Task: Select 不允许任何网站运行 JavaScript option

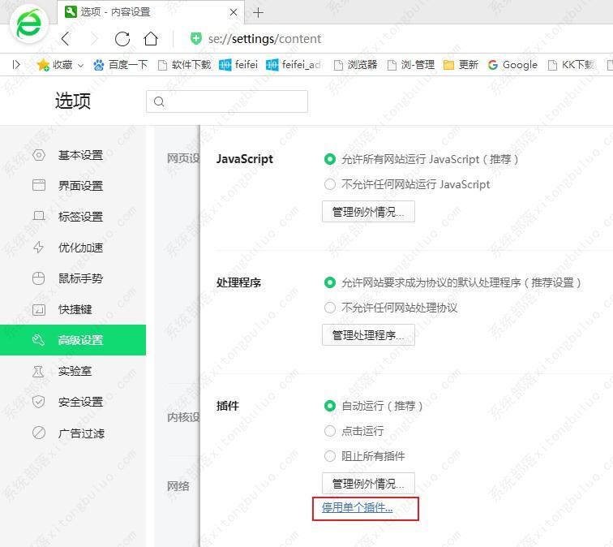Action: (330, 184)
